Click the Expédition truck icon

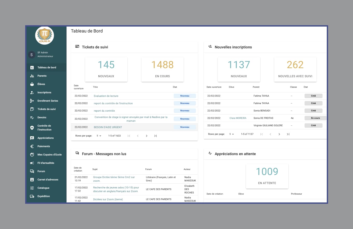point(32,196)
